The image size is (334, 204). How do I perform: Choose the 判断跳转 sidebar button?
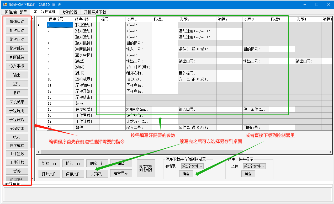pyautogui.click(x=17, y=57)
